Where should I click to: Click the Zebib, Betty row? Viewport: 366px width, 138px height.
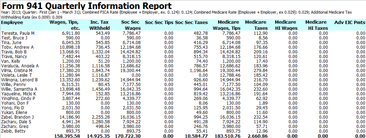coord(183,131)
